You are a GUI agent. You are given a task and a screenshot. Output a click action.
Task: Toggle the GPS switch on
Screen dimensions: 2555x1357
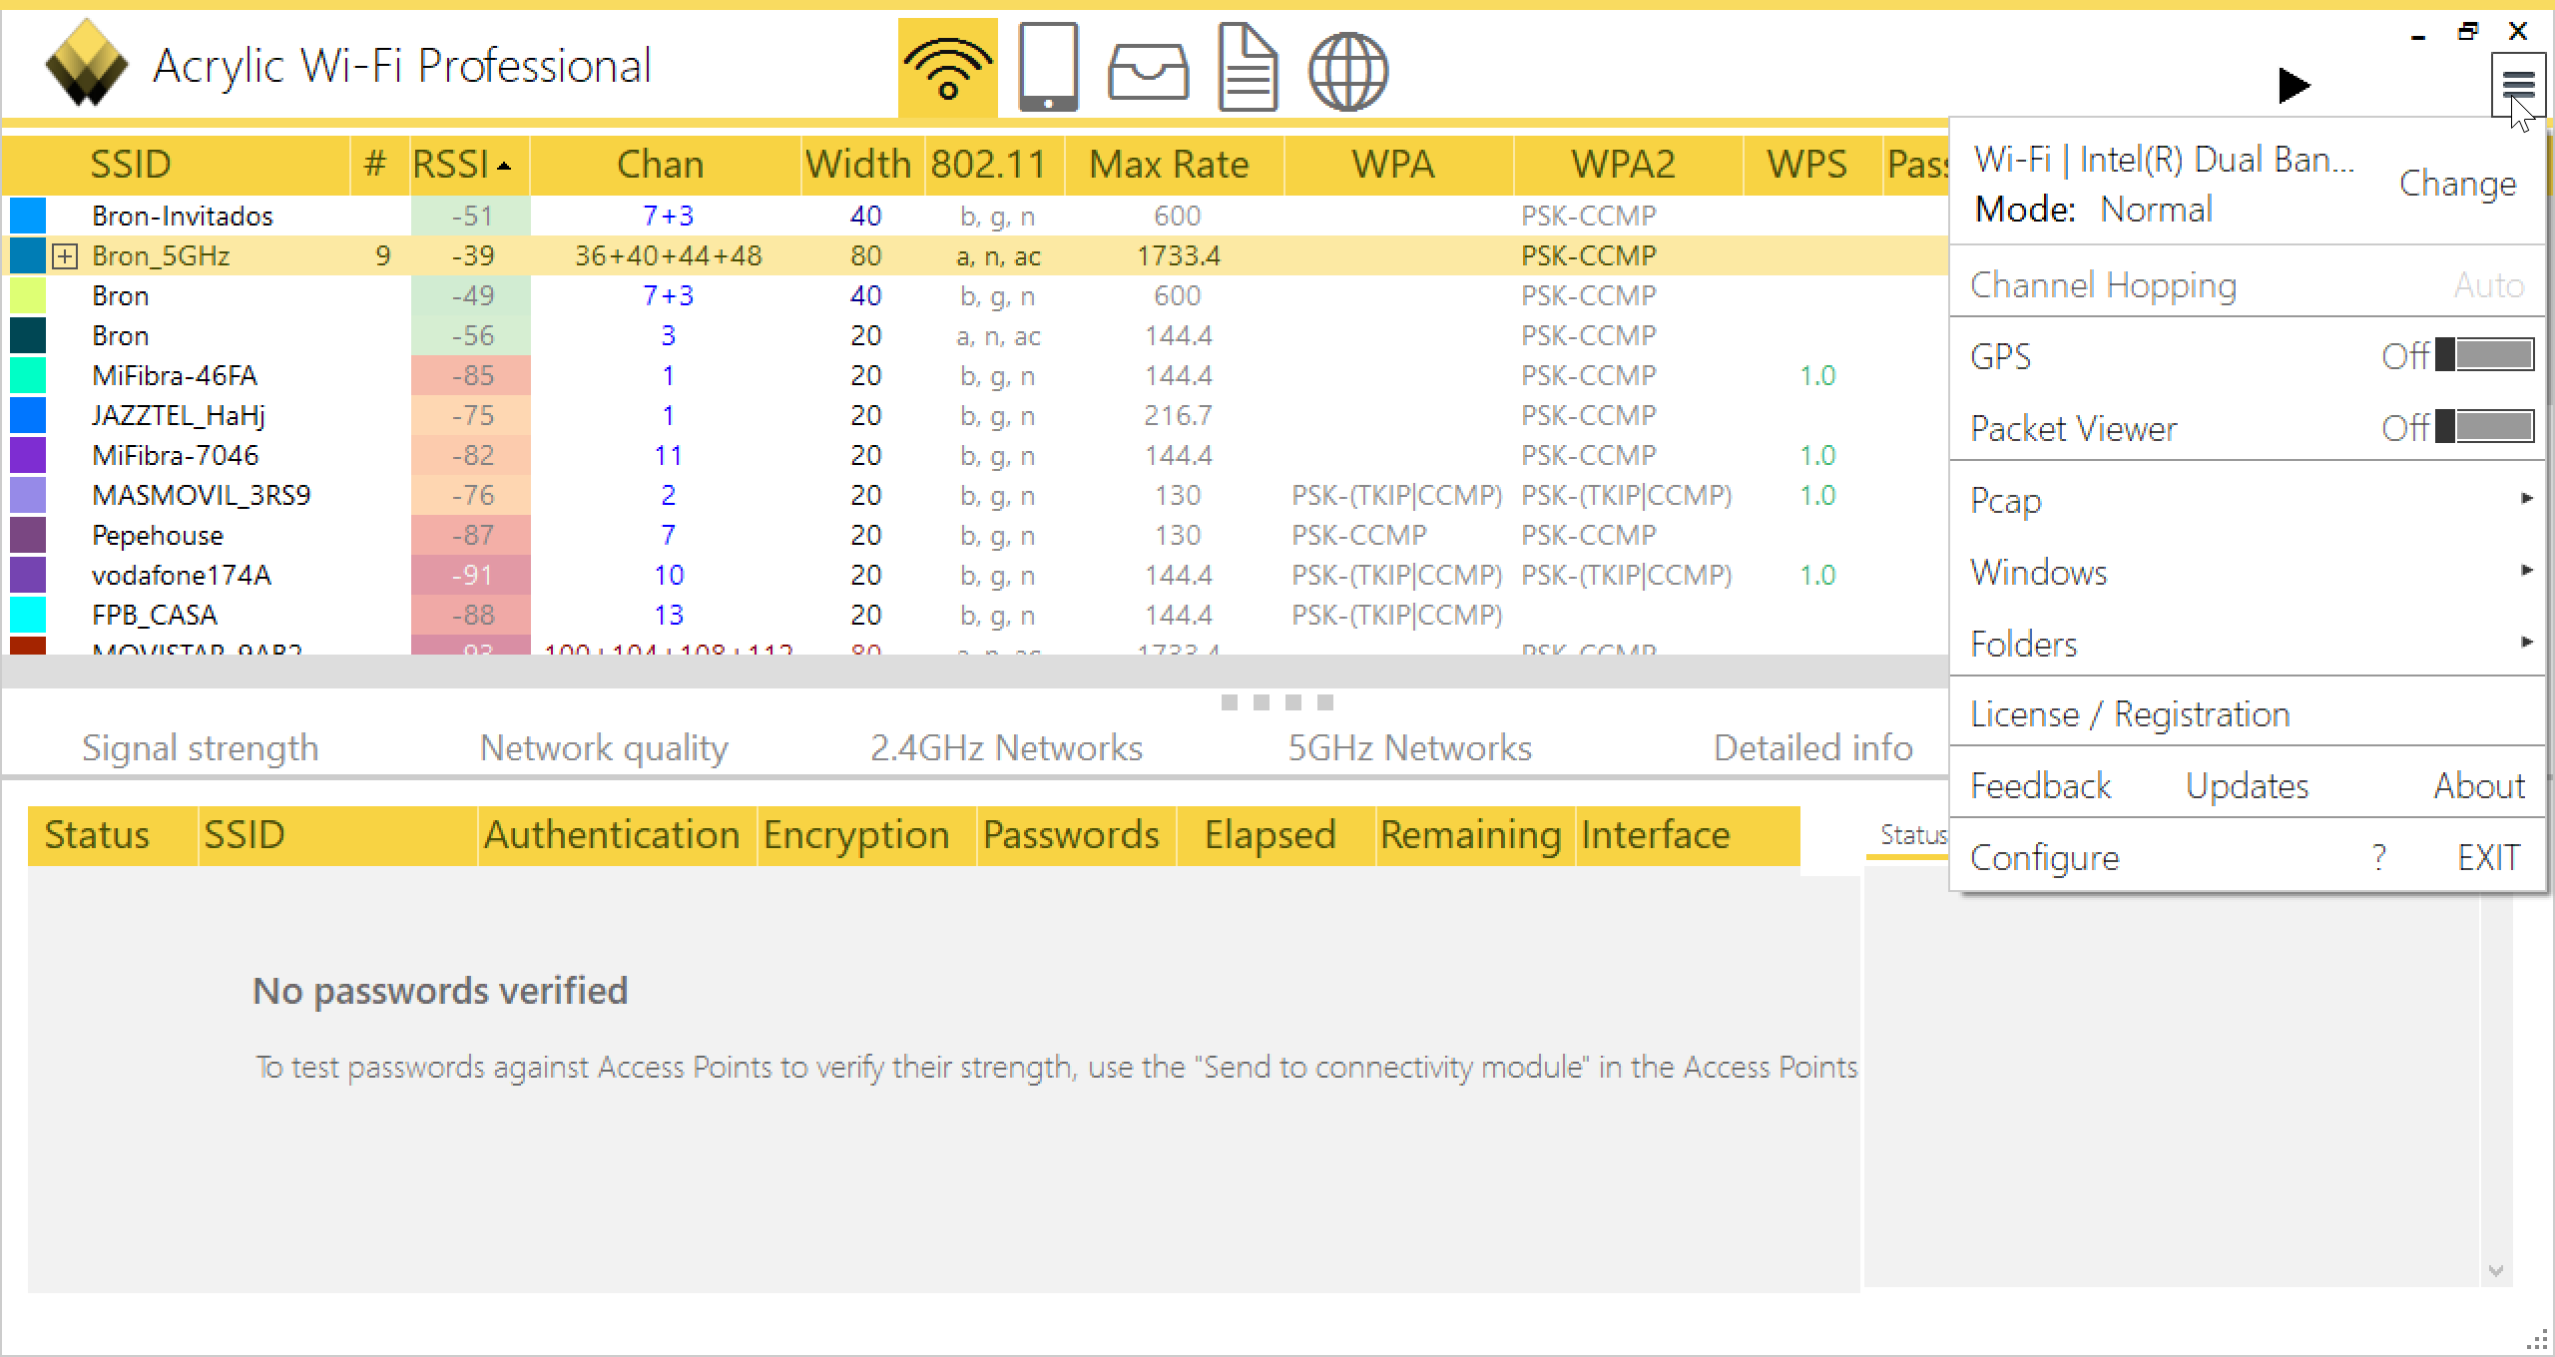point(2483,355)
